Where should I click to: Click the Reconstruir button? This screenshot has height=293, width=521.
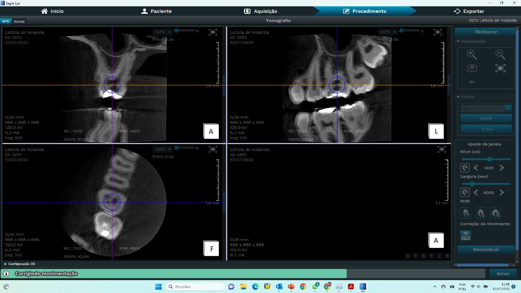click(x=486, y=249)
